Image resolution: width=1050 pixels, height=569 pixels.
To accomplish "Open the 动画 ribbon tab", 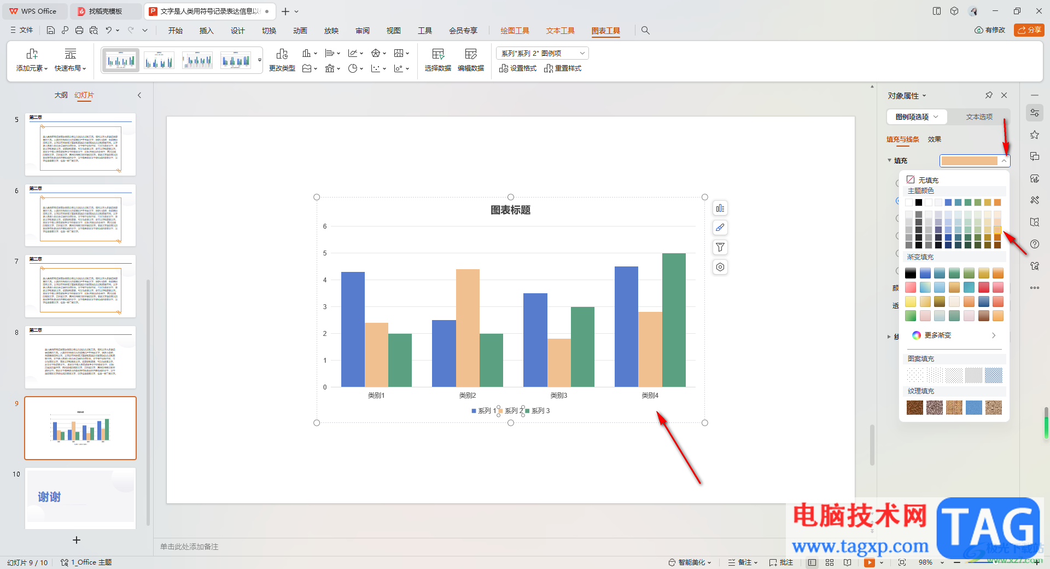I will click(x=300, y=31).
